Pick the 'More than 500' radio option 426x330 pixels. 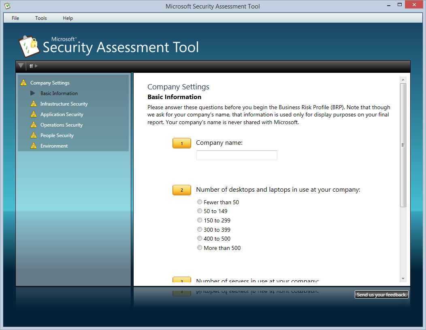200,247
